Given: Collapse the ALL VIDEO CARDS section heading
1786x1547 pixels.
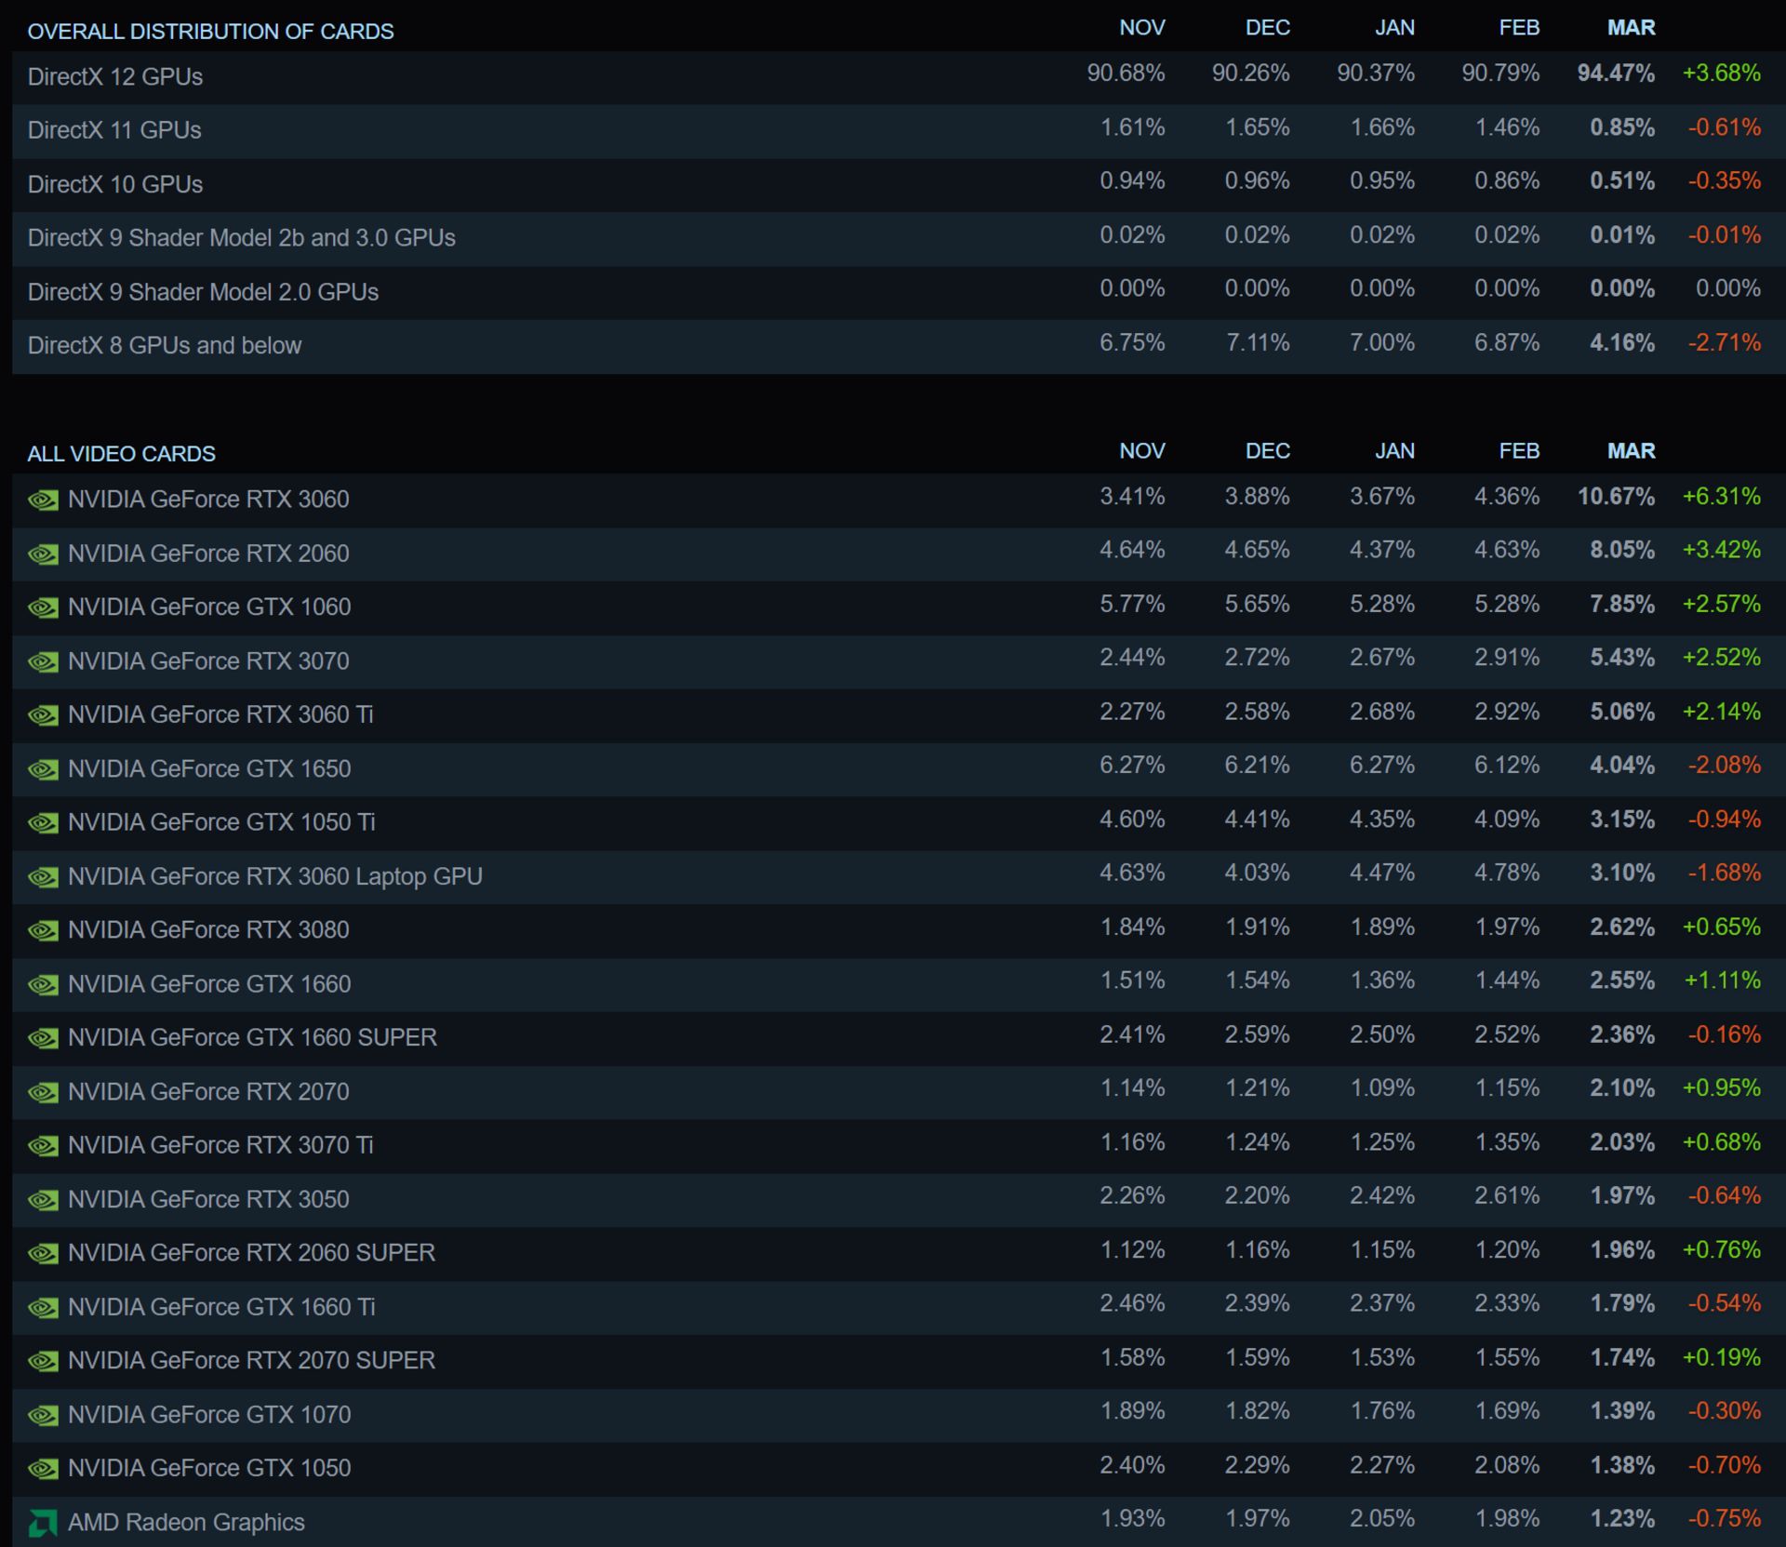Looking at the screenshot, I should 121,454.
